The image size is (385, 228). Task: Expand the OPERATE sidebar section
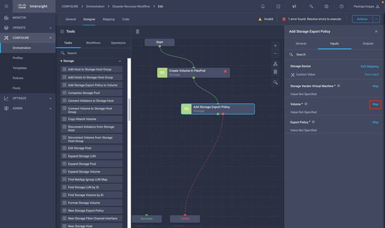pos(51,28)
